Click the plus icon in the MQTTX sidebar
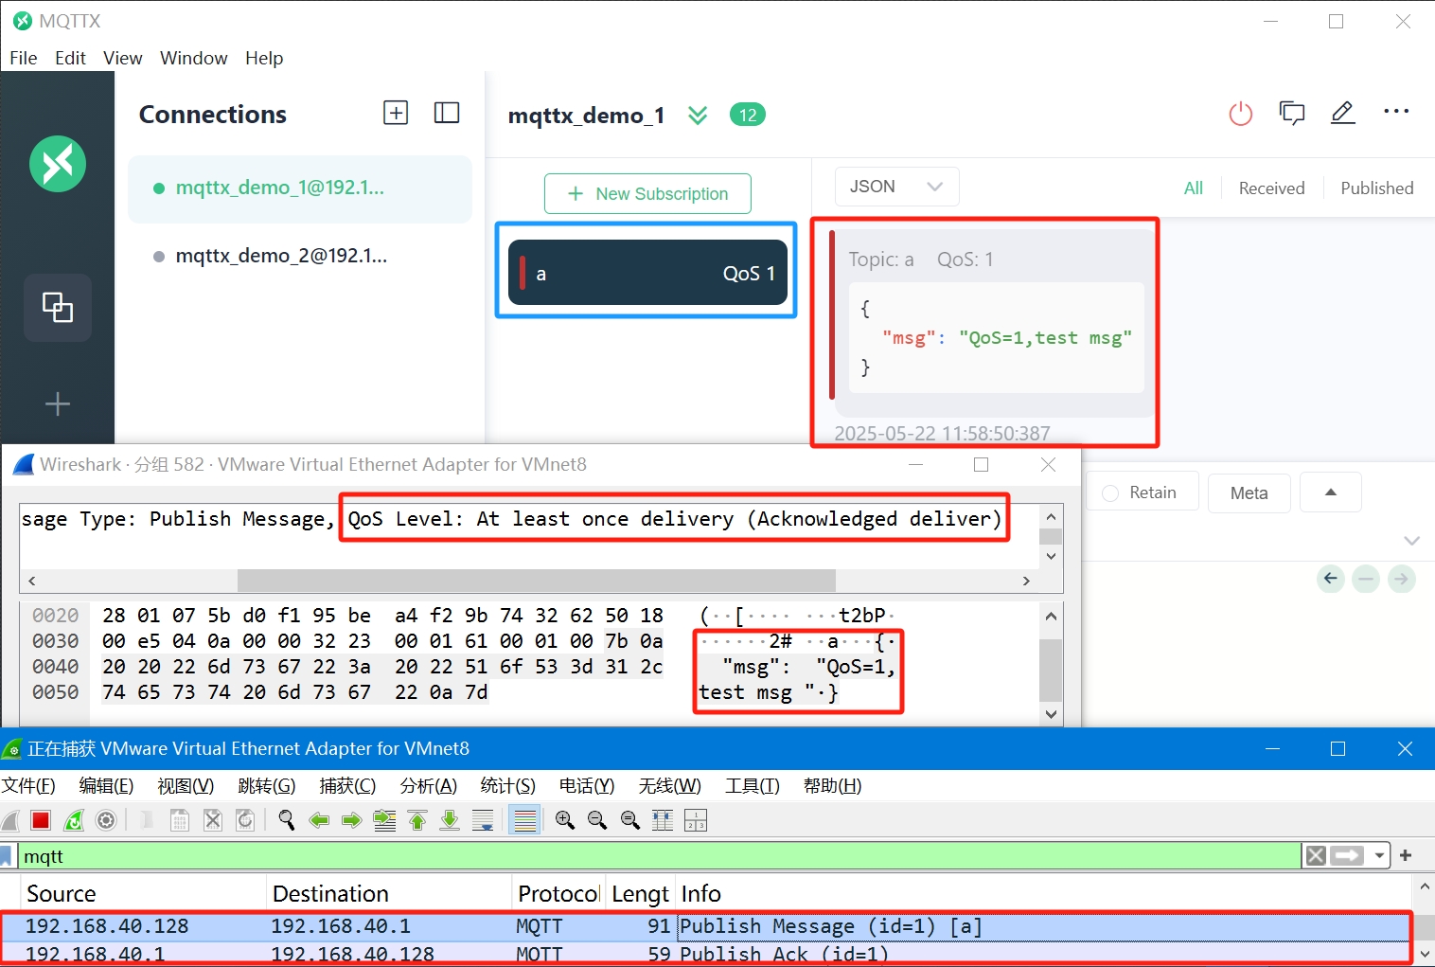1435x967 pixels. (58, 404)
